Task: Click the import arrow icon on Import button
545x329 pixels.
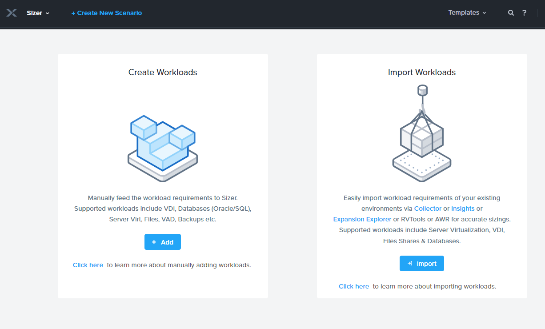Action: 410,263
